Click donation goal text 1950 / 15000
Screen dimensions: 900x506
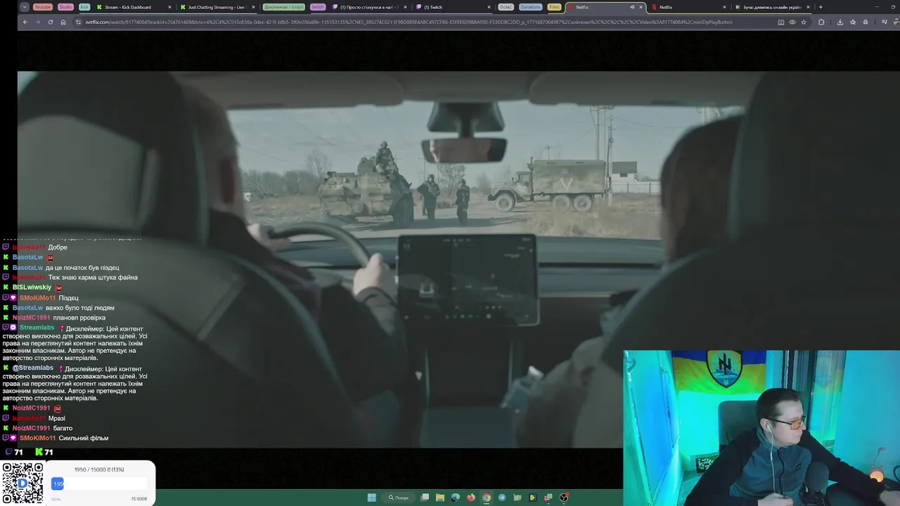pos(99,469)
